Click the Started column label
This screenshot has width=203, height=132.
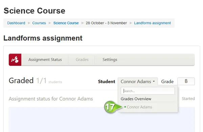[x=188, y=99]
